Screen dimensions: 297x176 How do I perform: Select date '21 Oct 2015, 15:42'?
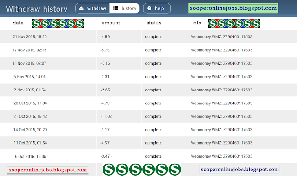pyautogui.click(x=30, y=116)
